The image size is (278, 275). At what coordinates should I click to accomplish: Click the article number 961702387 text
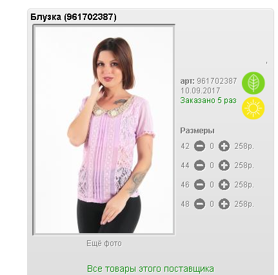tap(217, 81)
